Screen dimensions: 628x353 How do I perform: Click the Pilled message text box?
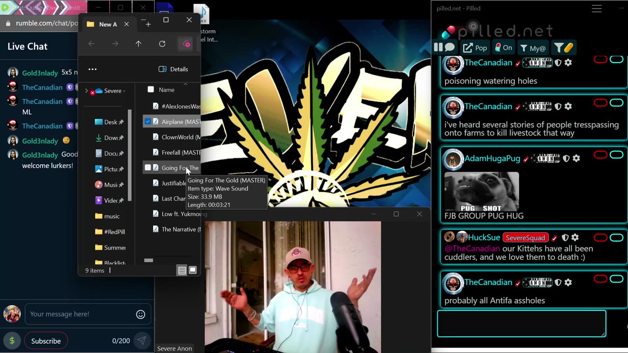tap(522, 324)
